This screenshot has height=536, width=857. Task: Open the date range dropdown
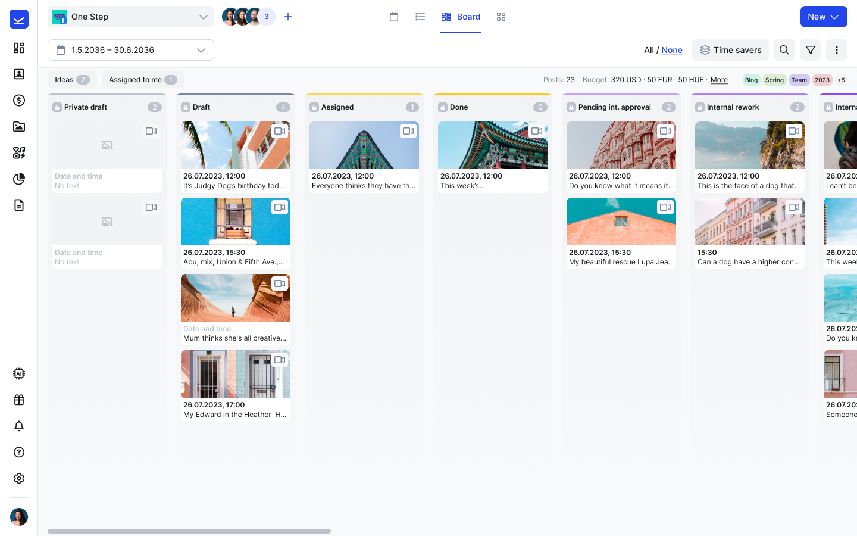(x=131, y=50)
